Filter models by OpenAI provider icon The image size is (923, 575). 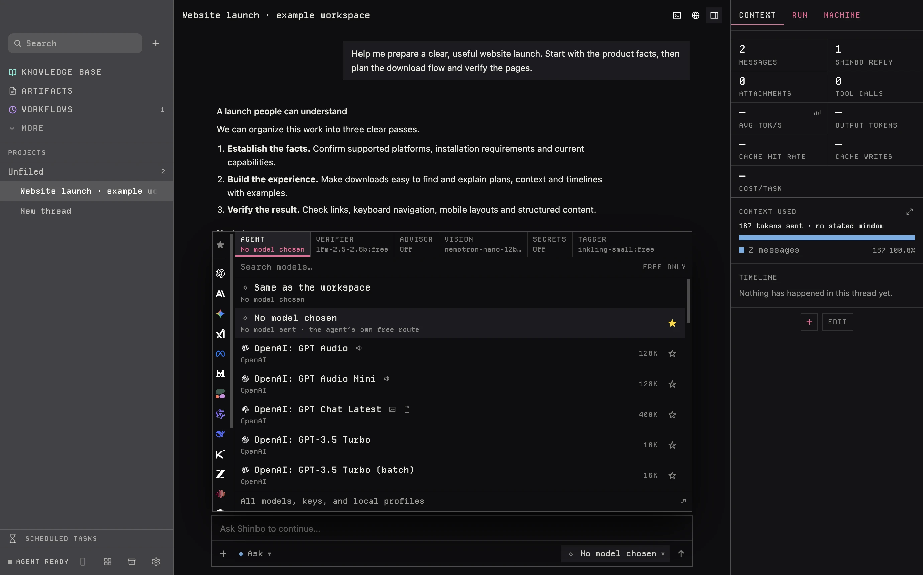pos(220,273)
